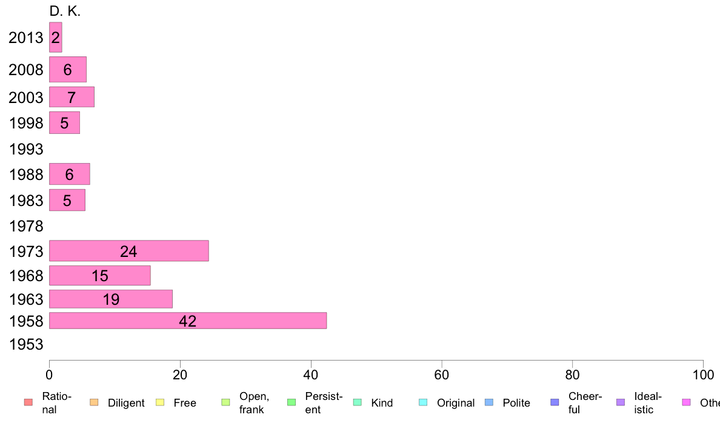The width and height of the screenshot is (720, 446).
Task: Click the Idealistic legend swatch
Action: tap(621, 402)
